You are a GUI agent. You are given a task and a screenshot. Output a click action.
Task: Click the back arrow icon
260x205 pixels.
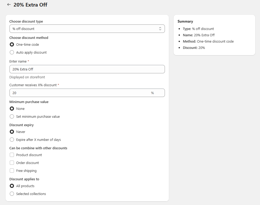pos(9,5)
